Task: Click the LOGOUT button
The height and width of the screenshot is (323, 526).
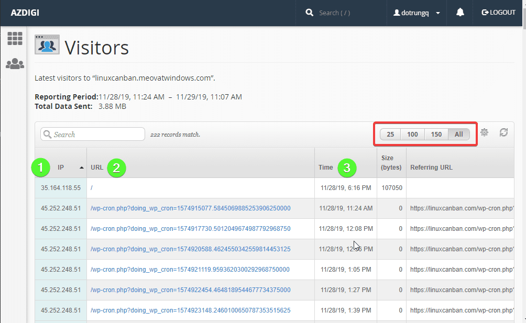Action: pyautogui.click(x=498, y=13)
